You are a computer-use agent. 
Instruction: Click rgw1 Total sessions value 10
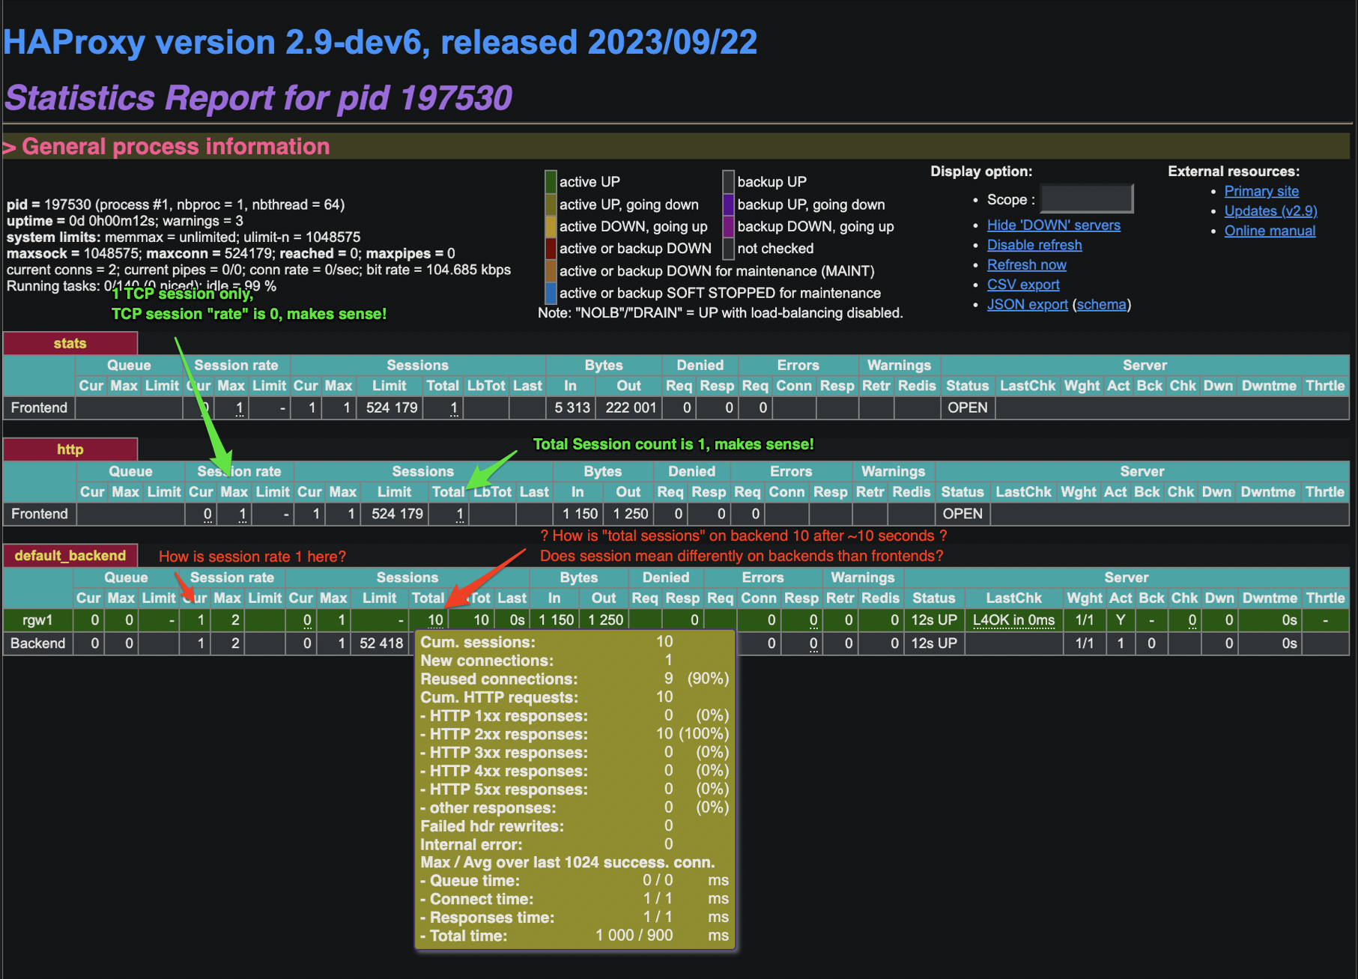click(435, 620)
